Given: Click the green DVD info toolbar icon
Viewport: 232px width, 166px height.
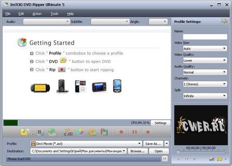Looking at the screenshot, I should pyautogui.click(x=52, y=132).
